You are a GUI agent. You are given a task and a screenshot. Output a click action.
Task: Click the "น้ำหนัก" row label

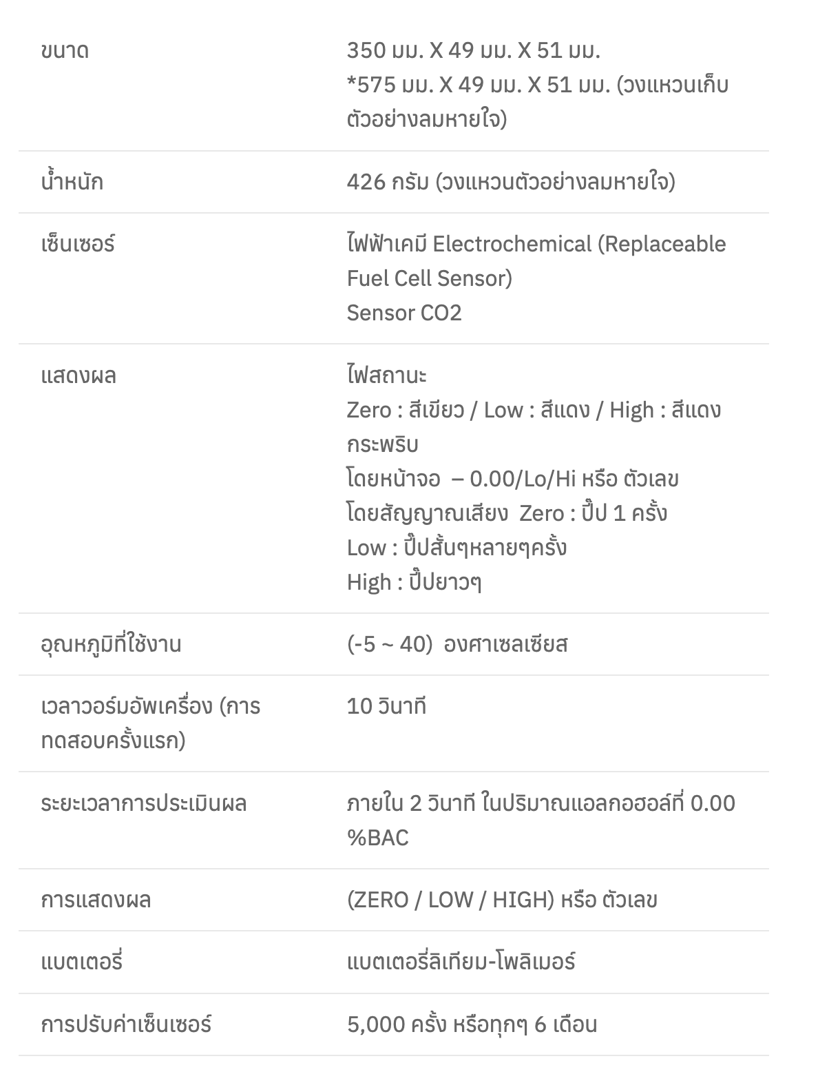point(72,182)
